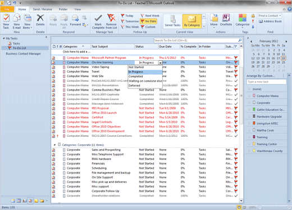Image resolution: width=292 pixels, height=210 pixels.
Task: Open Mail in the bottom navigation icons
Action: [13, 201]
